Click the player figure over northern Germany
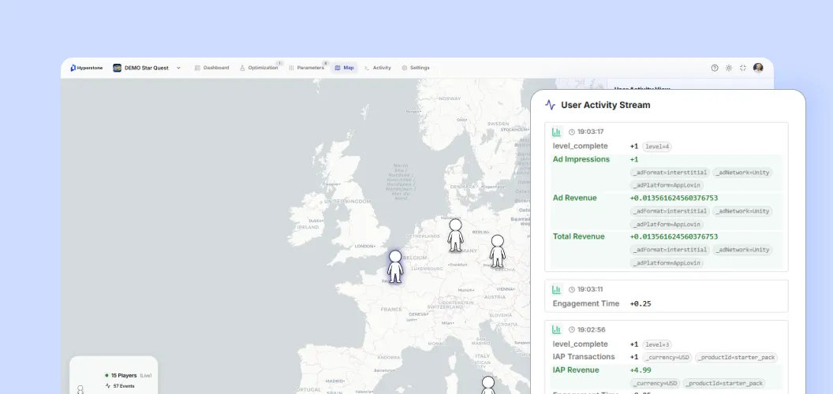 (x=455, y=236)
